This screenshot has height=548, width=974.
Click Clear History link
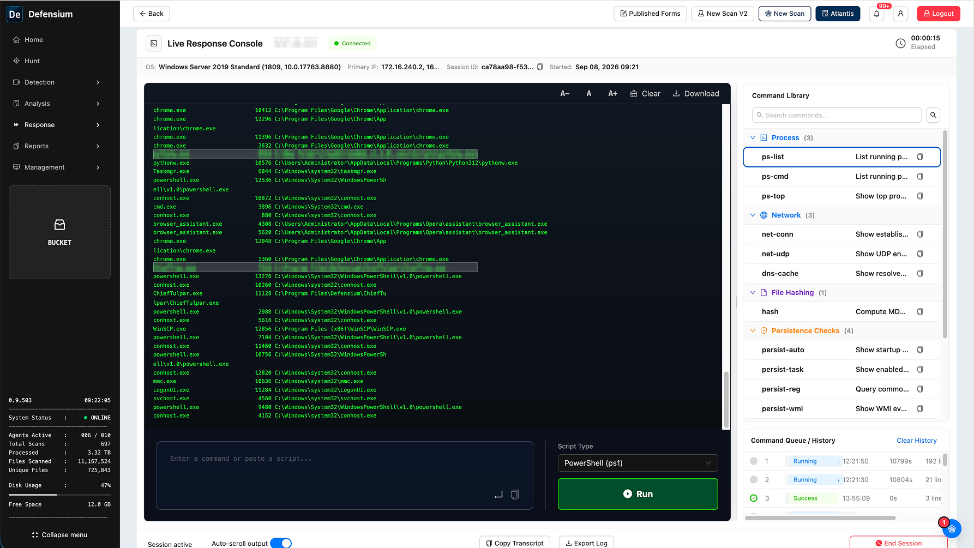(x=916, y=441)
